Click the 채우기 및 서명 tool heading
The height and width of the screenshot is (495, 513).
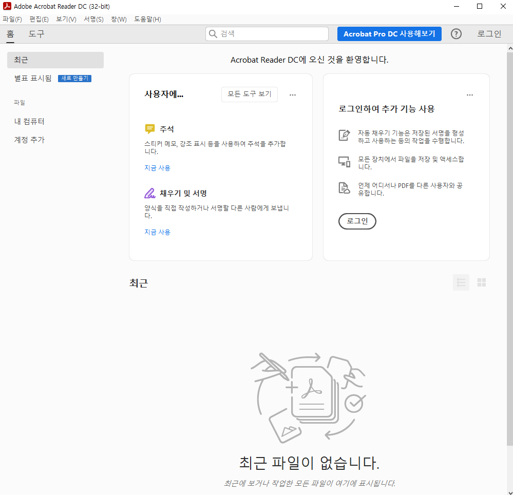183,194
